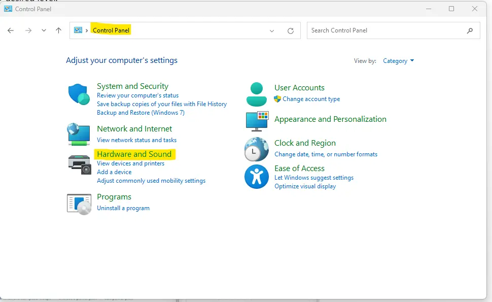Go back with the back arrow

pos(11,30)
